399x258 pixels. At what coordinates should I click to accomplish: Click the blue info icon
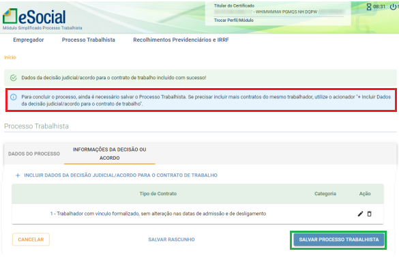pyautogui.click(x=13, y=97)
